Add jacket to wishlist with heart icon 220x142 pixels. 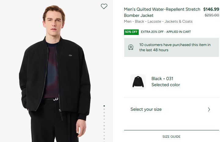pos(104,6)
